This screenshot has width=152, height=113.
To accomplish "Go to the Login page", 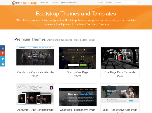I will (100, 3).
